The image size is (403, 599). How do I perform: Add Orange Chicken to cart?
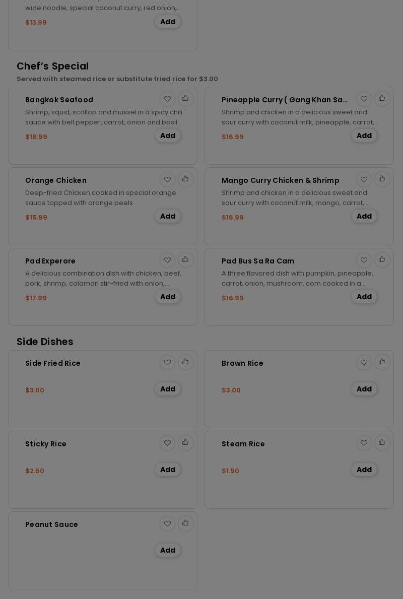click(168, 216)
